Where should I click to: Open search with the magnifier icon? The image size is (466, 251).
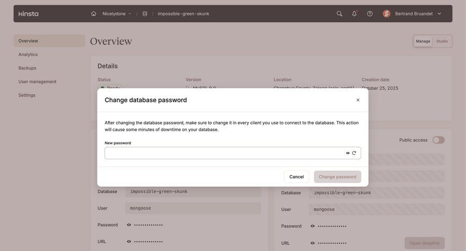(x=340, y=13)
